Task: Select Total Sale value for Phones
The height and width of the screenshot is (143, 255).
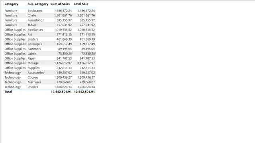Action: pyautogui.click(x=86, y=87)
